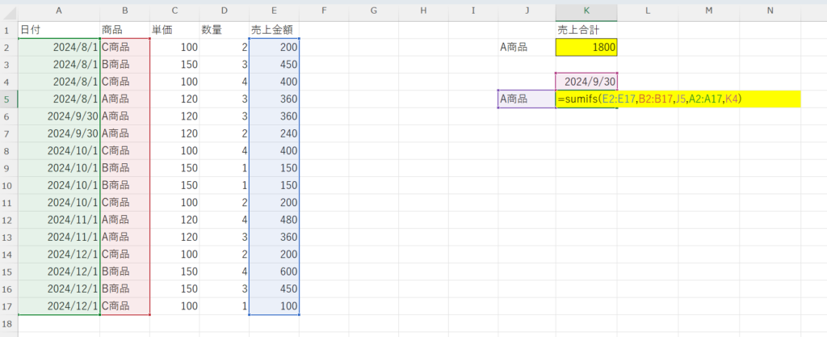827x337 pixels.
Task: Select column E header
Action: click(274, 13)
